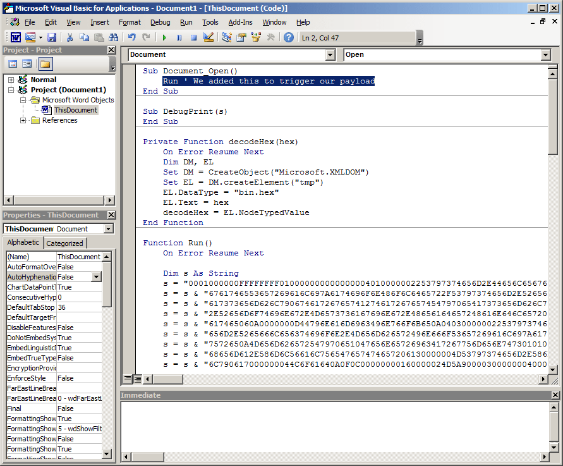
Task: Switch to Procedure View button
Action: pyautogui.click(x=128, y=379)
